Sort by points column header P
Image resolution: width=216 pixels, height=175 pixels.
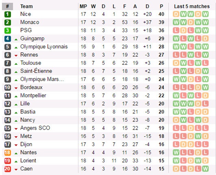click(x=161, y=6)
